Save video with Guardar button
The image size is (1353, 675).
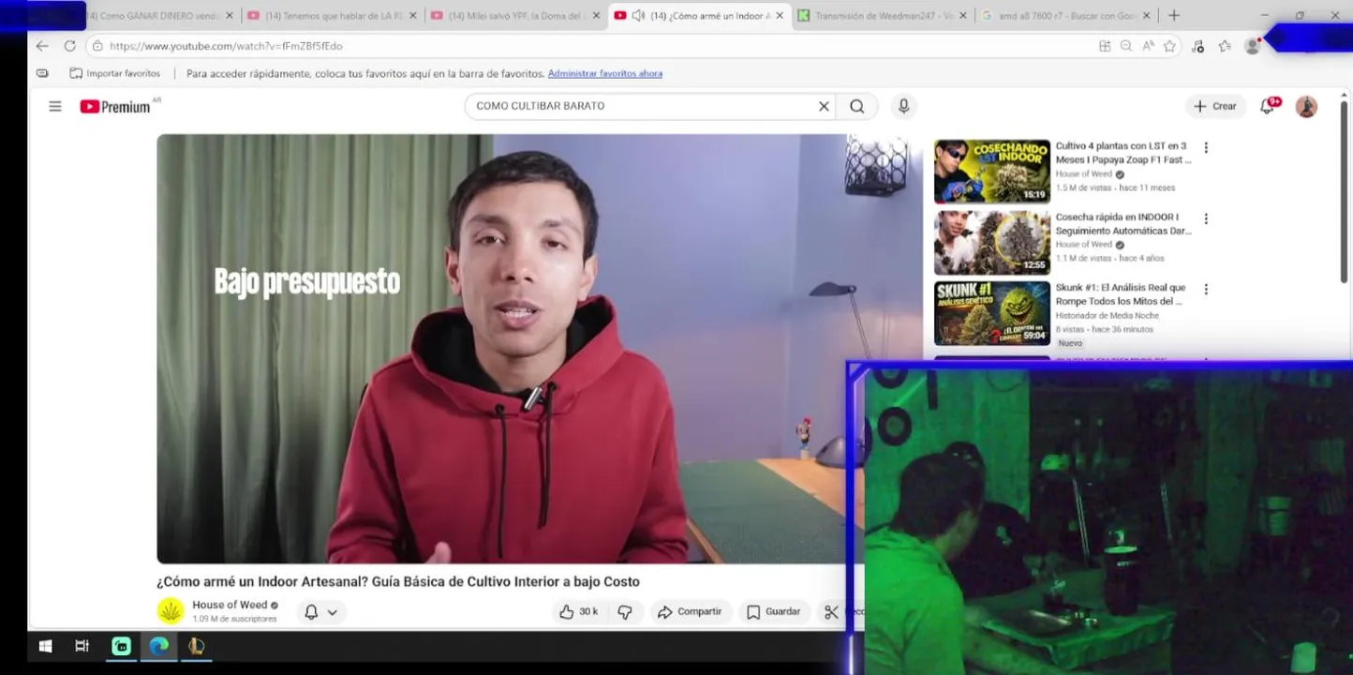pyautogui.click(x=774, y=612)
